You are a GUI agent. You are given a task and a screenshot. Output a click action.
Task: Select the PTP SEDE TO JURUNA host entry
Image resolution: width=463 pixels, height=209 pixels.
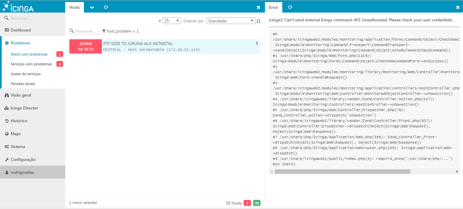click(x=153, y=46)
